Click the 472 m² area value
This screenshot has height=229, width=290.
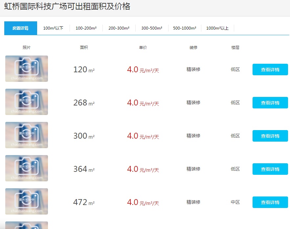(x=84, y=202)
